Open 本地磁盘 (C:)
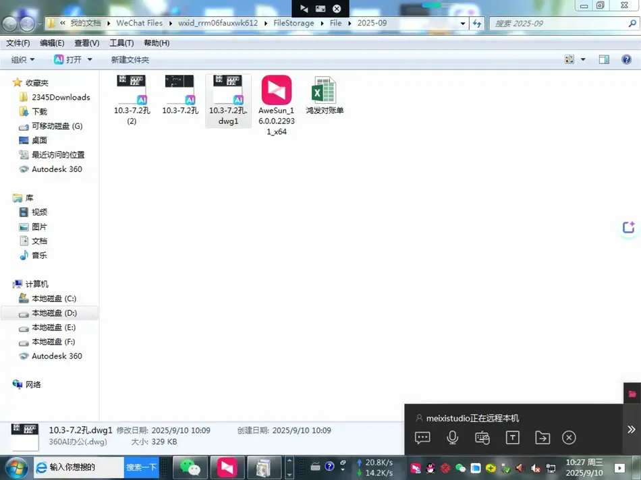The width and height of the screenshot is (641, 480). click(x=47, y=299)
